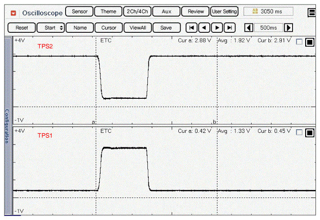Increase time base with right arrow

289,28
